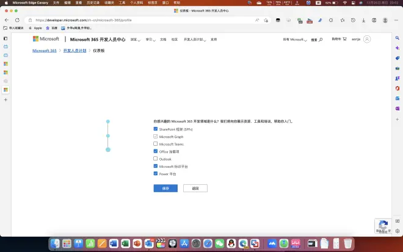Open the 历史记录 menu in menu bar
The height and width of the screenshot is (252, 403).
pyautogui.click(x=93, y=3)
